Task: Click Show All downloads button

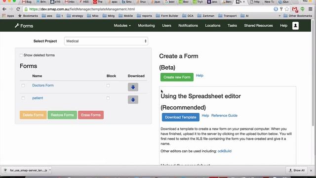Action: click(297, 170)
